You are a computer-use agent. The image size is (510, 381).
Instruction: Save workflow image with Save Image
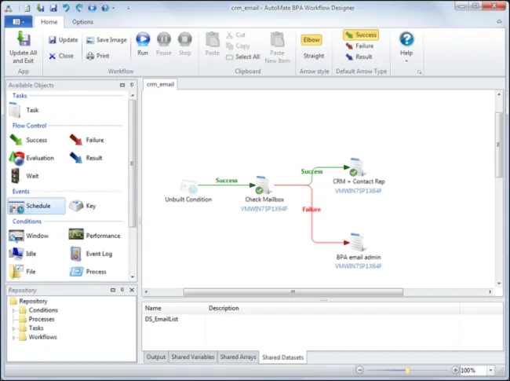click(x=107, y=40)
